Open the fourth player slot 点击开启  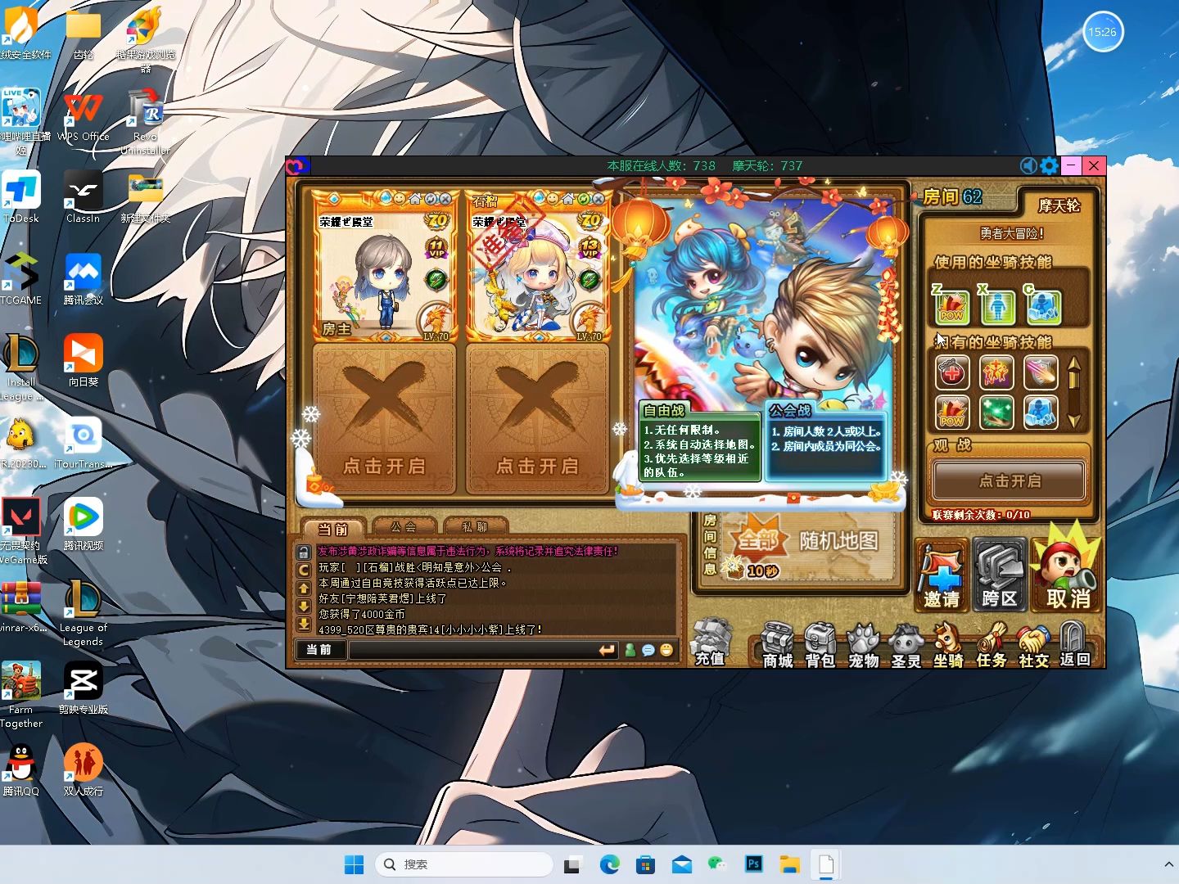537,419
